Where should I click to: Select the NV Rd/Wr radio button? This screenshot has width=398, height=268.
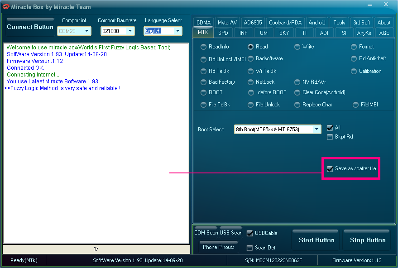coord(297,82)
